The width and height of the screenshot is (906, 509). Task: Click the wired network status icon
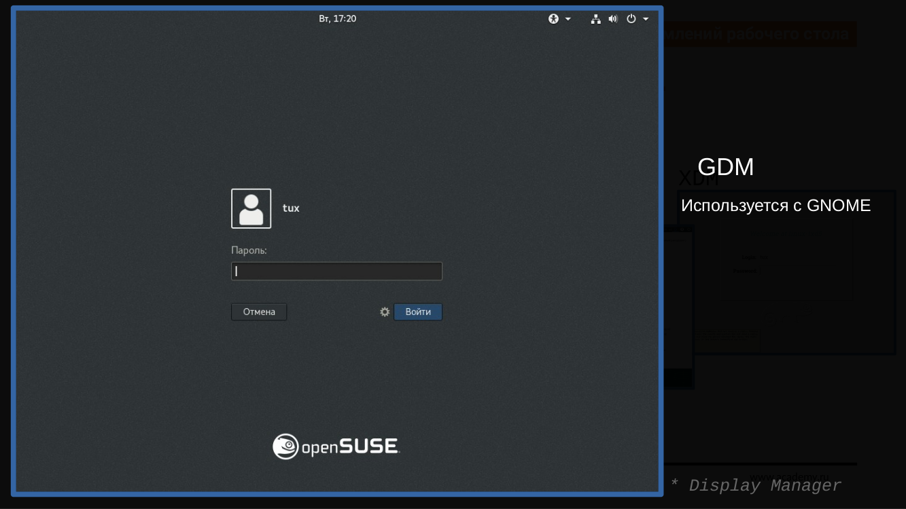click(x=596, y=19)
